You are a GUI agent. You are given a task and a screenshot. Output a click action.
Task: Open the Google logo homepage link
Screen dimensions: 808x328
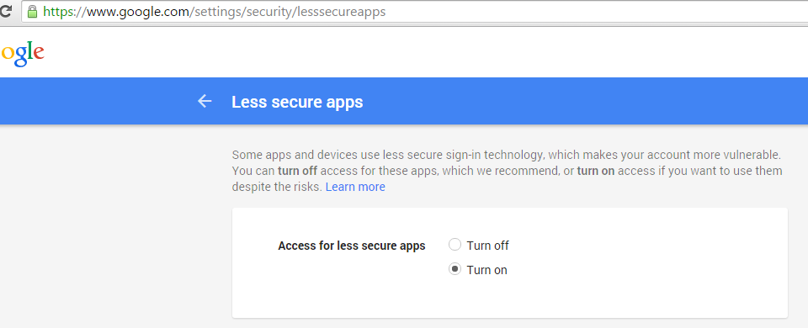[x=22, y=53]
